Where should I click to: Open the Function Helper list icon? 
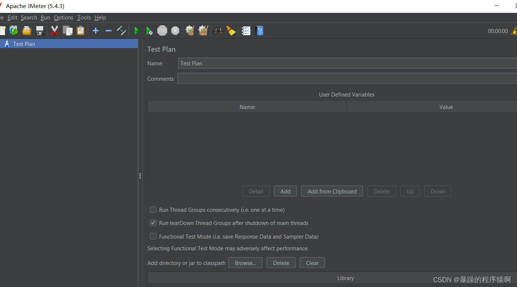[246, 31]
